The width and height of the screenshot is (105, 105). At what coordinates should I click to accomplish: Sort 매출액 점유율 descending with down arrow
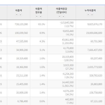click(x=41, y=16)
